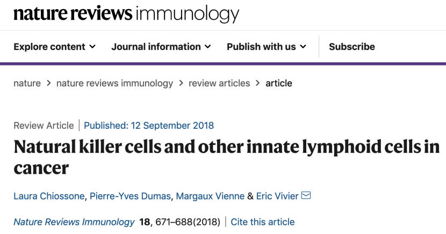
Task: Go to the nature breadcrumb link
Action: pos(27,83)
